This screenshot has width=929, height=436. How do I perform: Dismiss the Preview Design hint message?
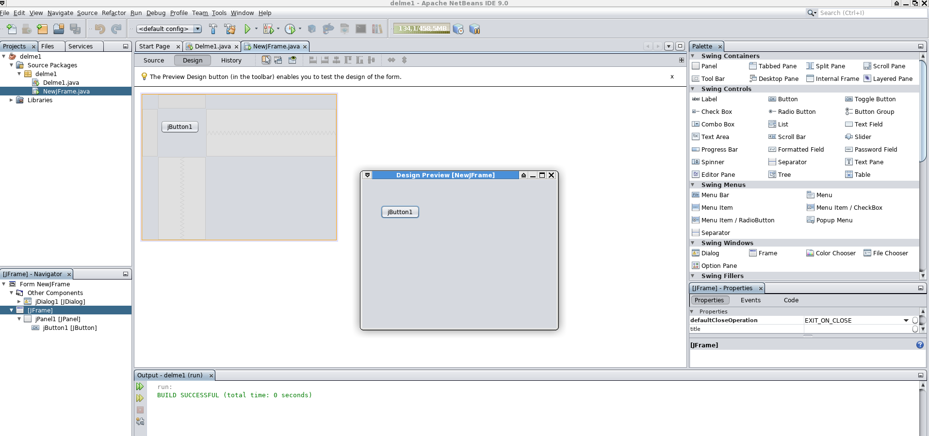coord(672,77)
